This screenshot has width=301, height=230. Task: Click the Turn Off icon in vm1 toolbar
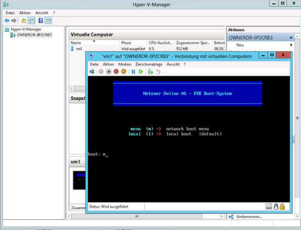[x=109, y=72]
